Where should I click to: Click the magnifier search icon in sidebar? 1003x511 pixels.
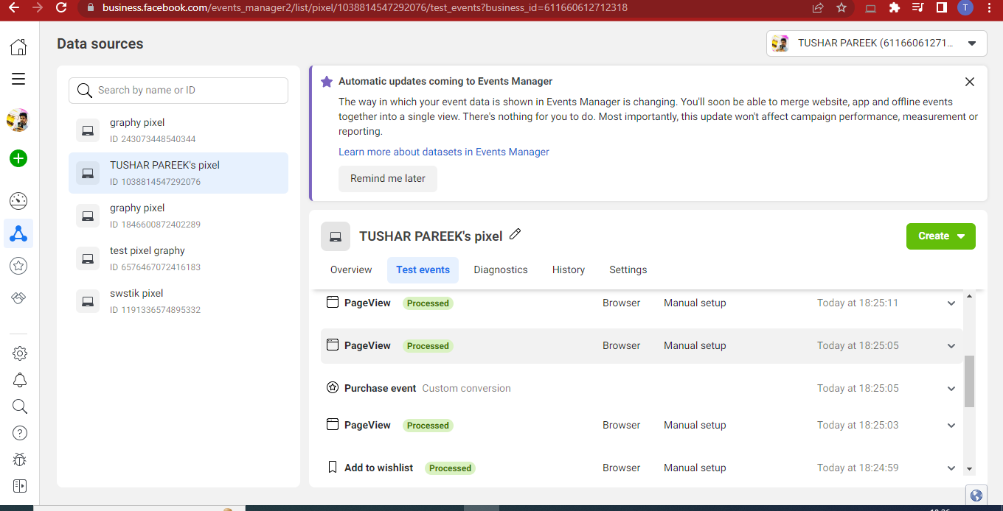coord(20,406)
